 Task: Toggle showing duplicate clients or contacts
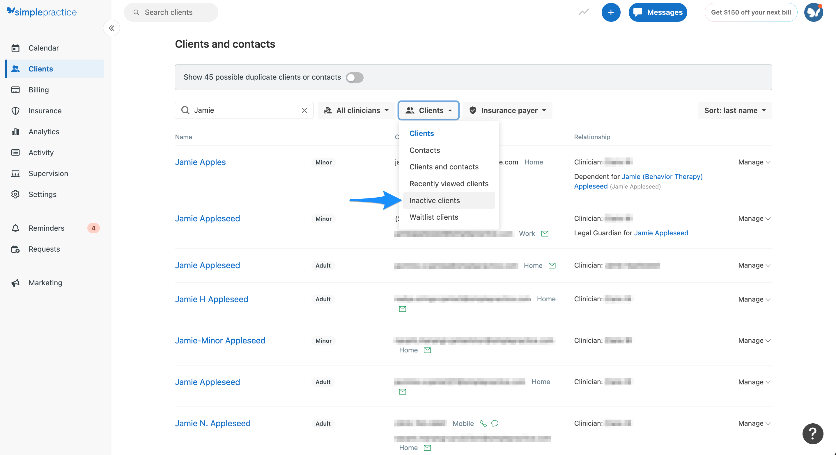[x=354, y=77]
